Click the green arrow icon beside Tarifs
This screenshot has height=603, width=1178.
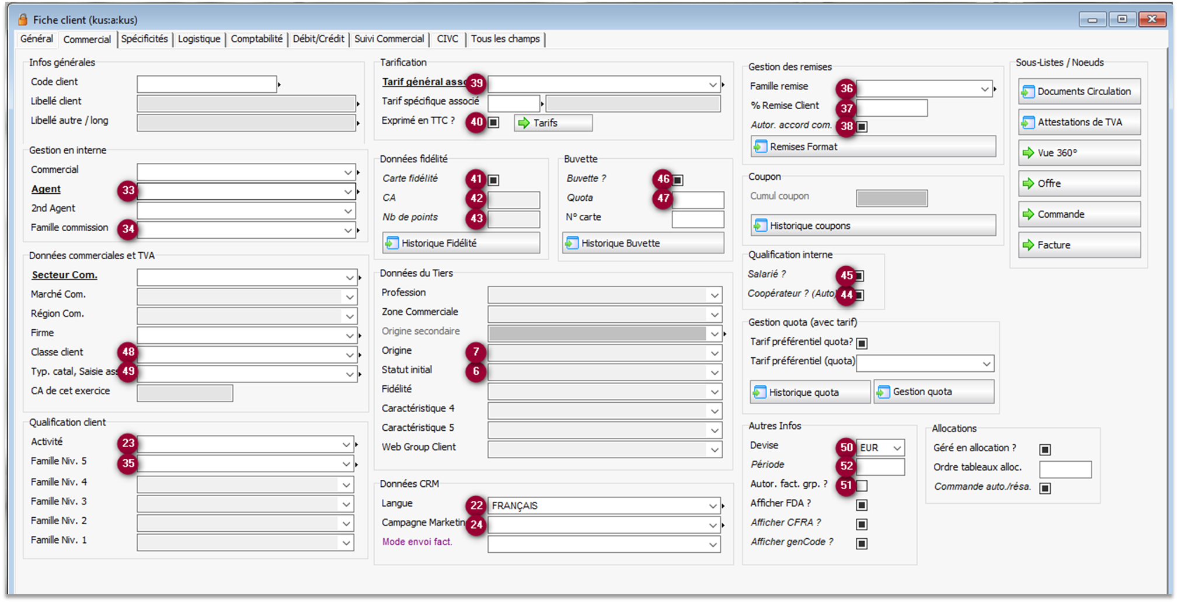(524, 123)
